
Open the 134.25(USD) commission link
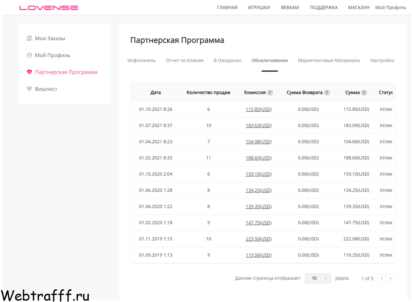pyautogui.click(x=258, y=190)
